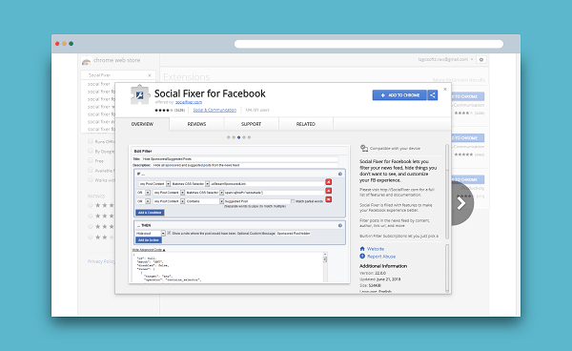
Task: Clear the Social Fixer search with the X
Action: point(150,75)
